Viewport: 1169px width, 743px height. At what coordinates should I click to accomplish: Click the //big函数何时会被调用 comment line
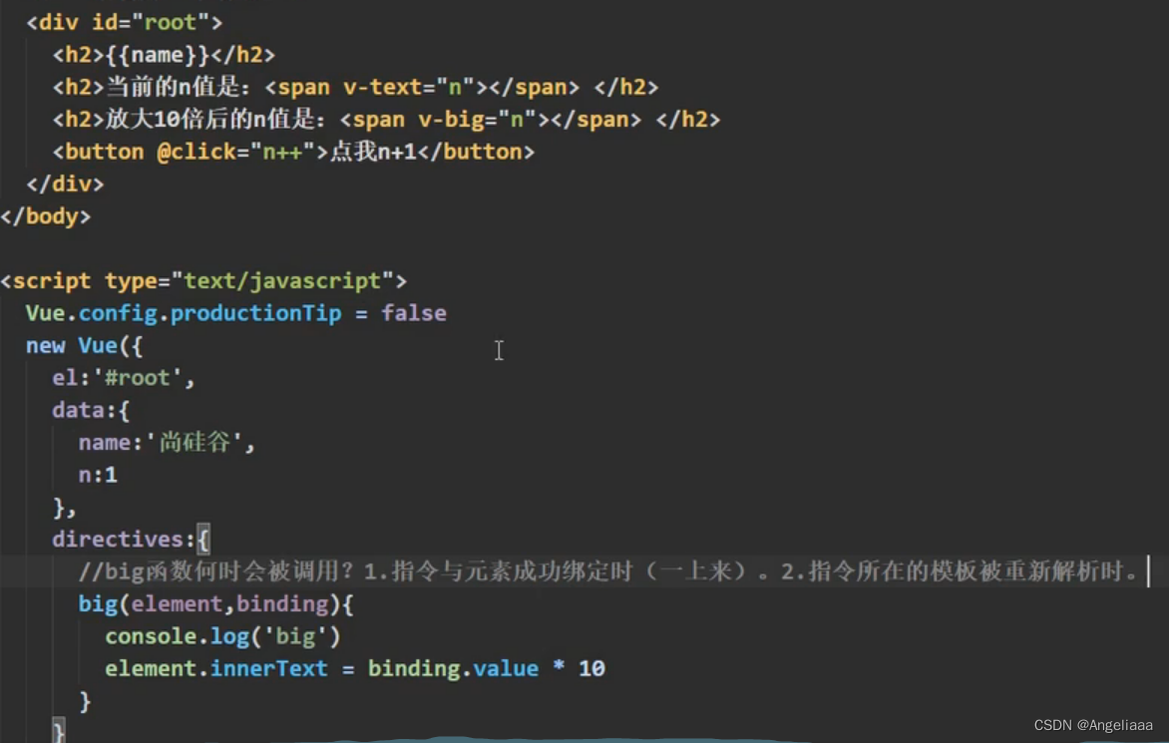pos(608,571)
